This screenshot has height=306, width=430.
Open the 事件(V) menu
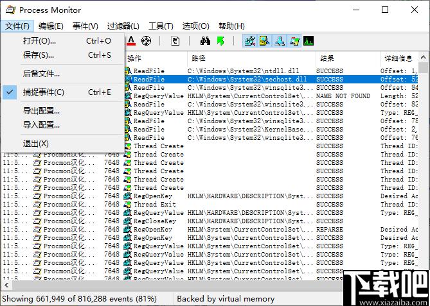coord(85,26)
